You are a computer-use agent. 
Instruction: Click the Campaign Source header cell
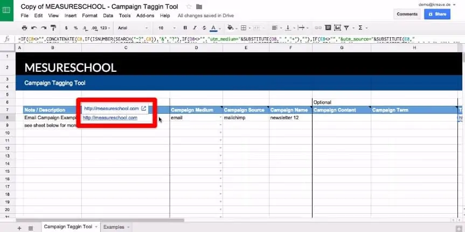pyautogui.click(x=246, y=110)
